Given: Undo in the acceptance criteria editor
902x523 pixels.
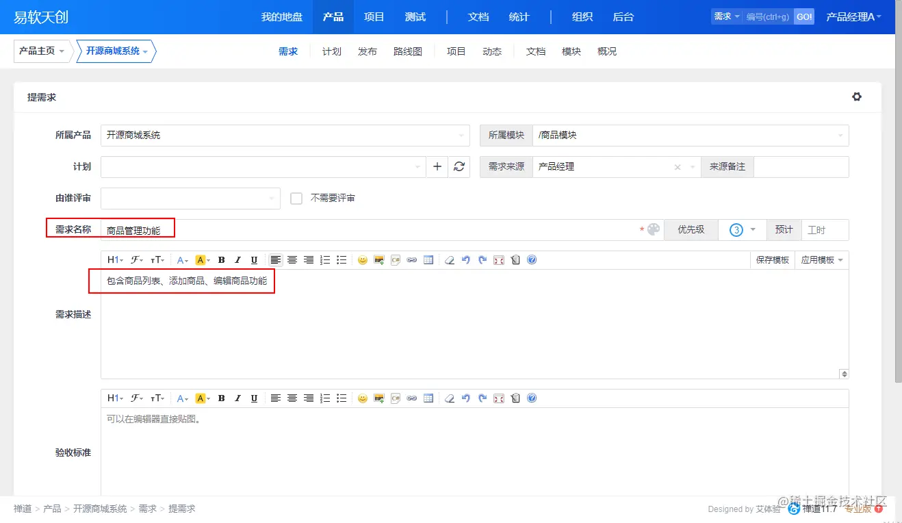Looking at the screenshot, I should [466, 398].
